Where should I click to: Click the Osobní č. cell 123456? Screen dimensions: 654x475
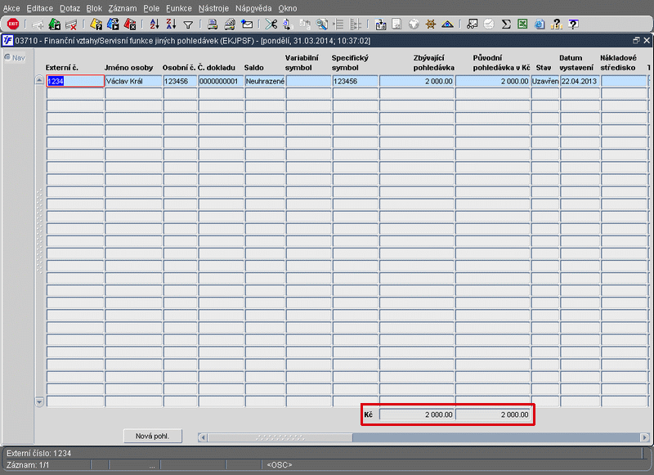coord(180,81)
